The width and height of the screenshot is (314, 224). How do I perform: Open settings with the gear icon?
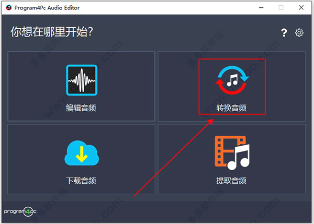[299, 32]
